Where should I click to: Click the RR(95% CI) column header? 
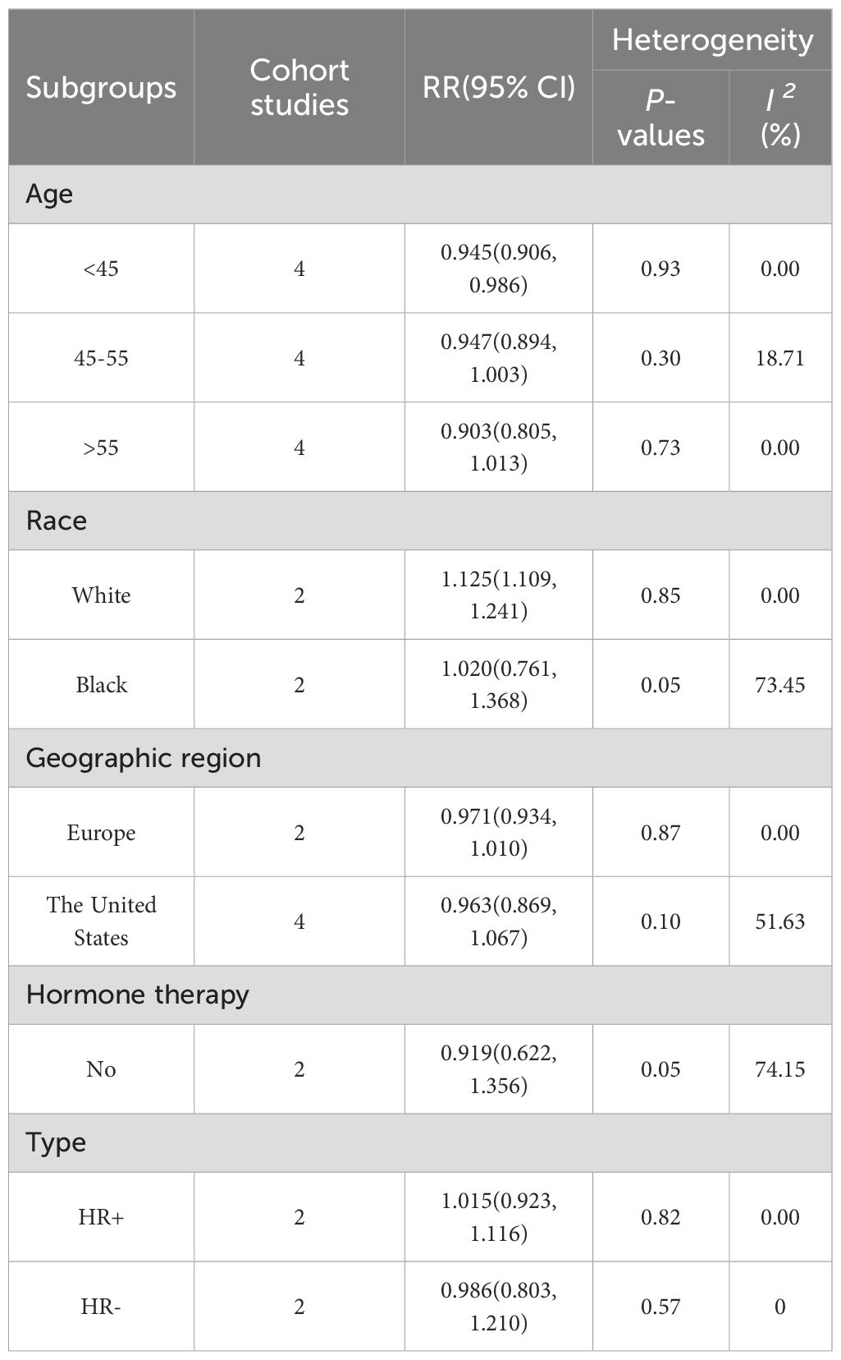point(499,87)
